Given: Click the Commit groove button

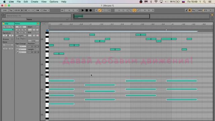Looking at the screenshot, I should (x=8, y=45).
